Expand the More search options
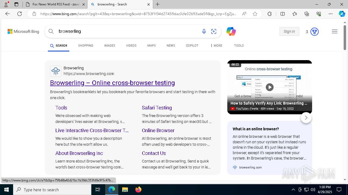 [216, 45]
